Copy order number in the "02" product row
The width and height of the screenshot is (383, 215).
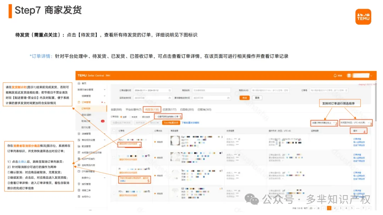tap(149, 192)
